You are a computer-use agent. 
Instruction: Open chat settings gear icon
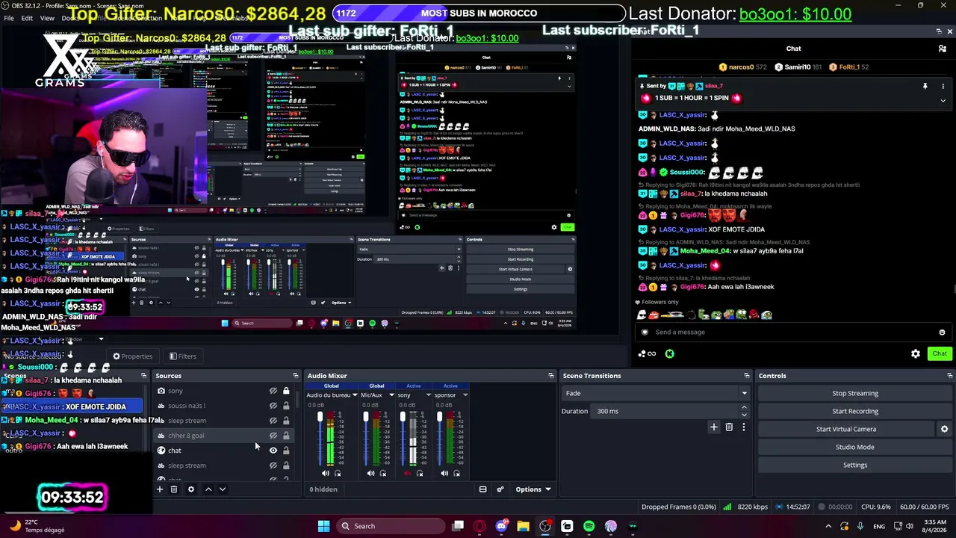click(916, 354)
